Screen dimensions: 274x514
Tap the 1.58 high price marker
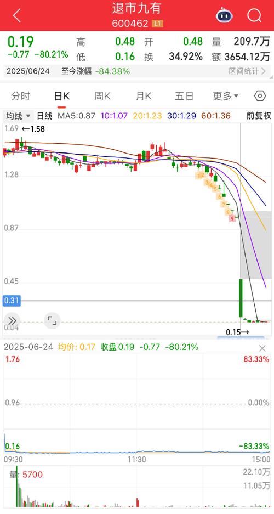[33, 129]
